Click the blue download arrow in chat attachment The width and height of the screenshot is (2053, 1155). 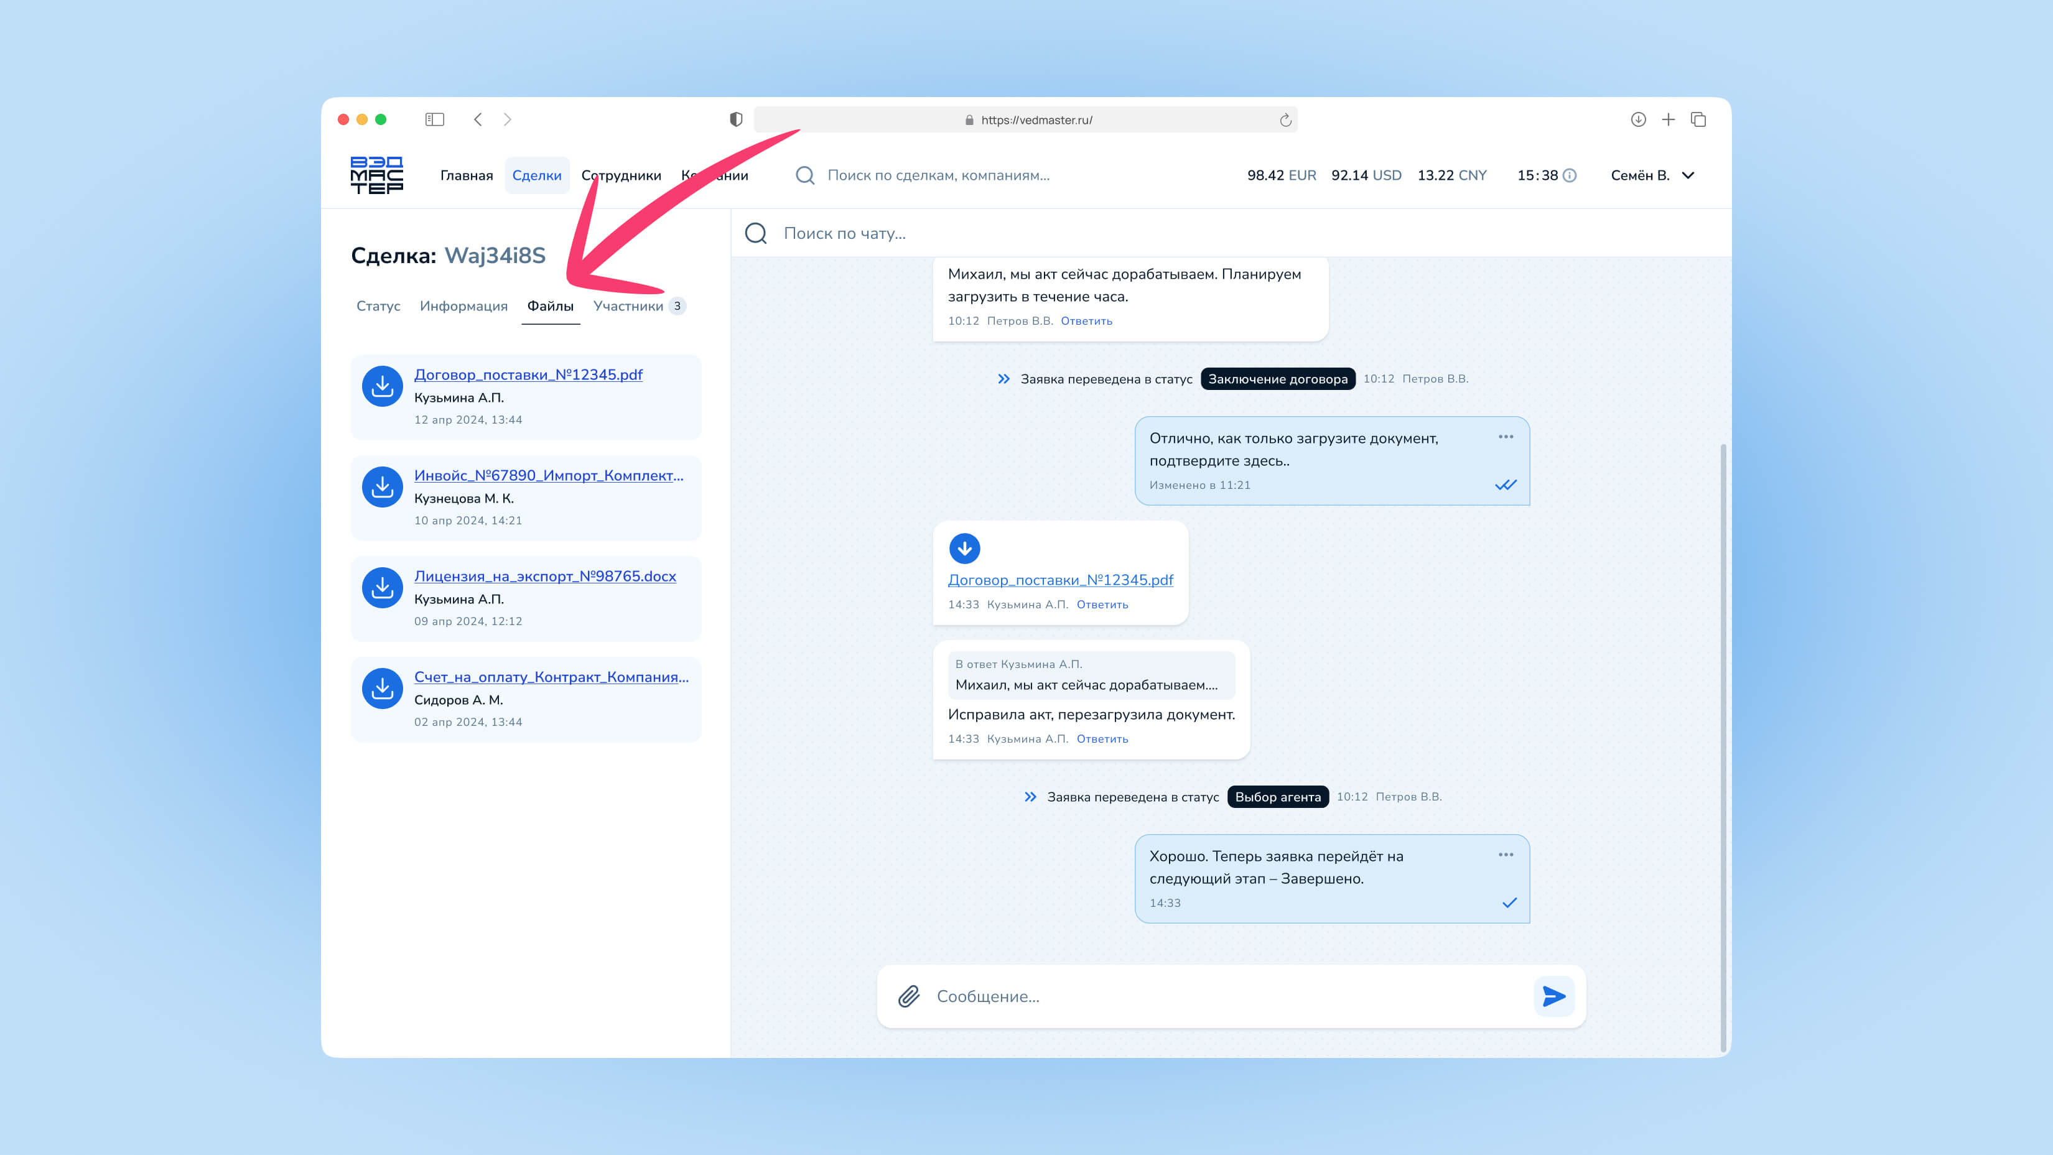(x=964, y=548)
